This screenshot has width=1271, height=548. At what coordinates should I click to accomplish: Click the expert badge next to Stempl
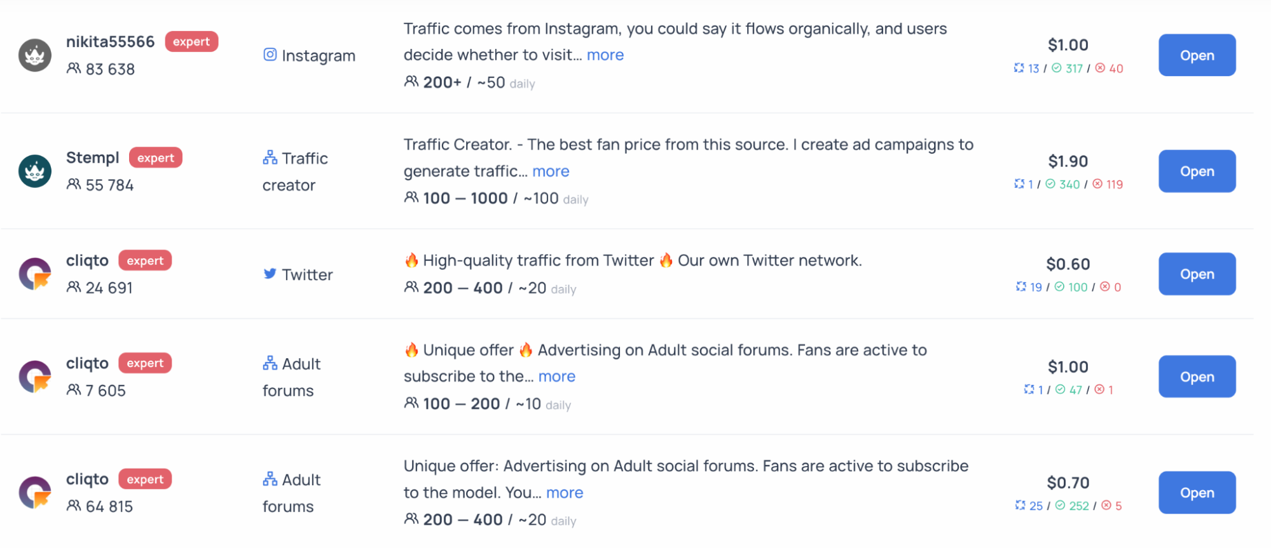tap(156, 157)
